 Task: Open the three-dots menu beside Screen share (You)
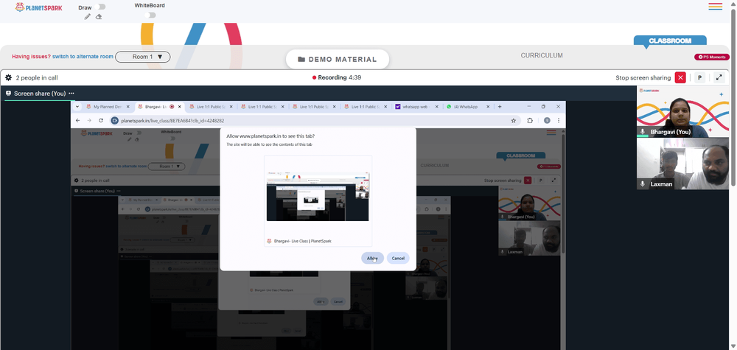click(x=71, y=94)
